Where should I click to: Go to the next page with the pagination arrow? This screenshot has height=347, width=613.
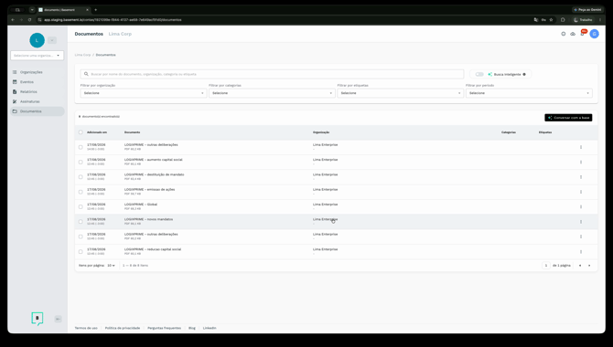coord(589,266)
